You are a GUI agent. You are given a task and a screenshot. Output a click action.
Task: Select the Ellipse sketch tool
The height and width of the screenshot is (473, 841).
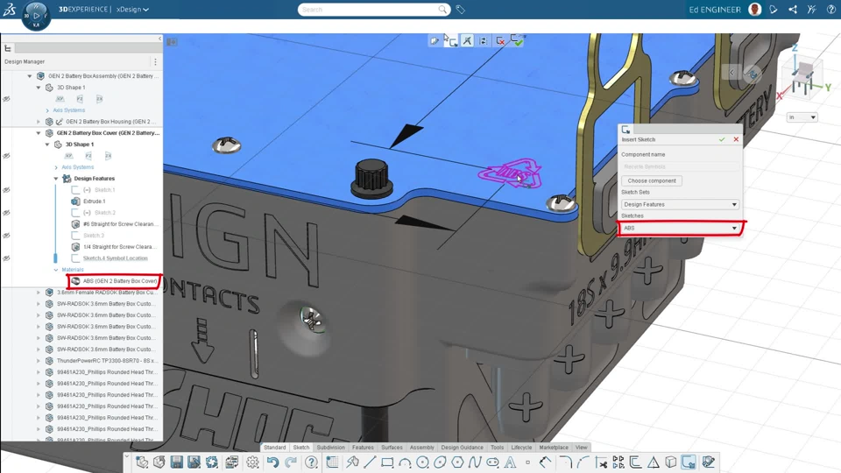point(440,462)
